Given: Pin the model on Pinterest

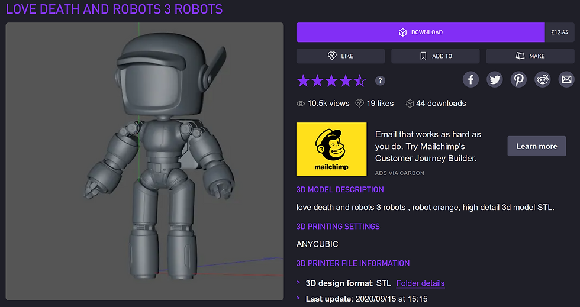Looking at the screenshot, I should tap(518, 79).
